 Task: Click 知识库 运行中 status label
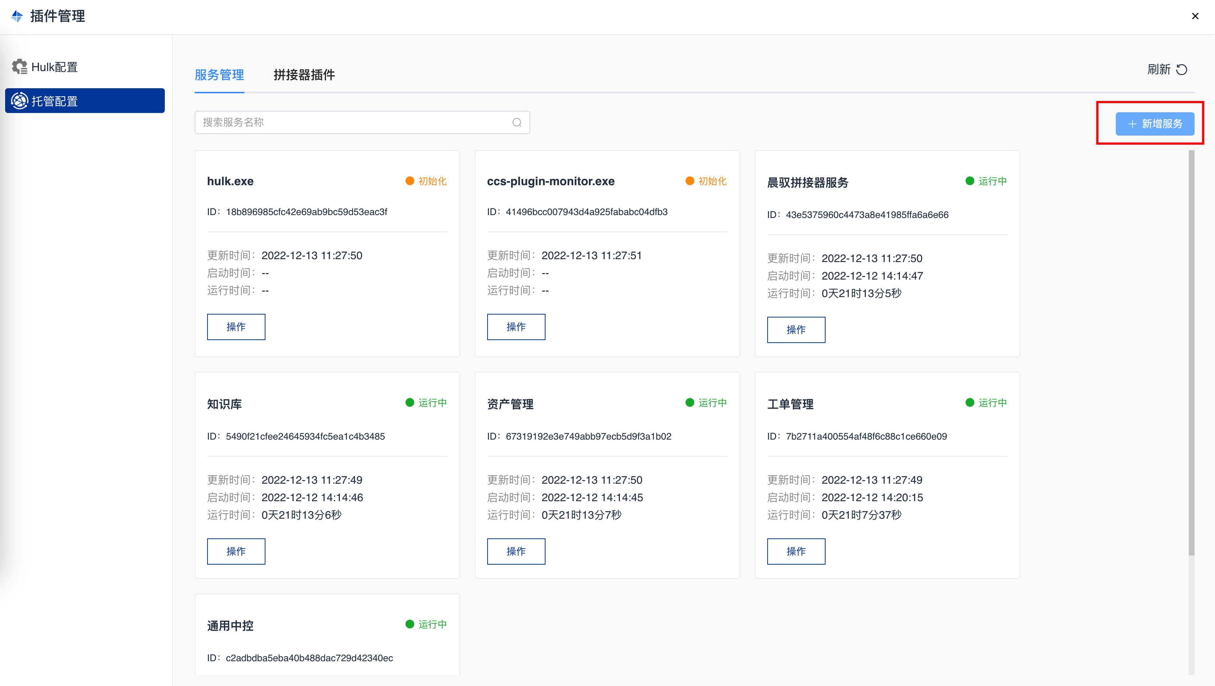432,403
